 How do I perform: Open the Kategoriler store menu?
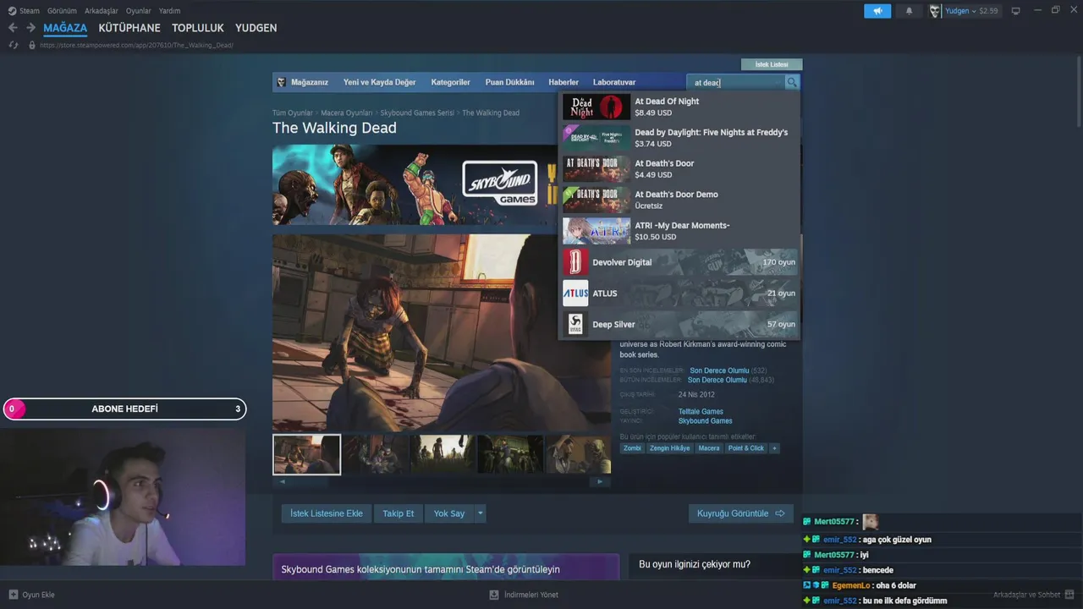coord(450,82)
